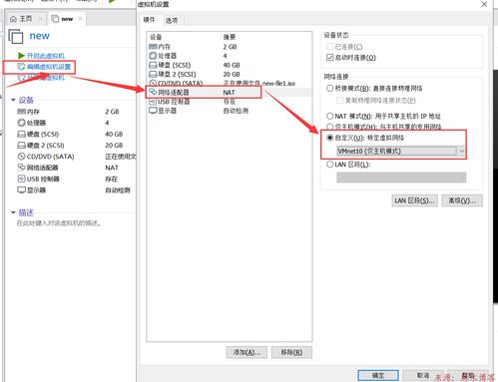Click 添加(A)... button
Image resolution: width=498 pixels, height=382 pixels.
tap(247, 352)
